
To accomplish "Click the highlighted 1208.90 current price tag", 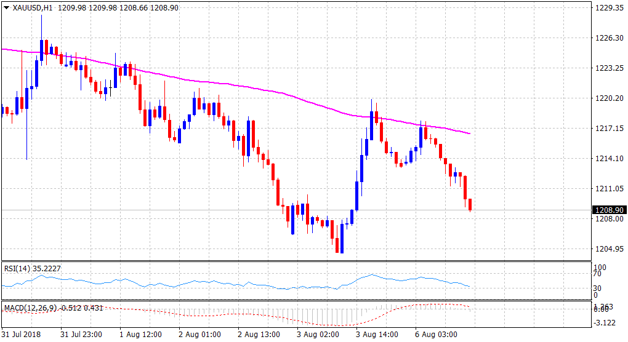I will (x=608, y=210).
